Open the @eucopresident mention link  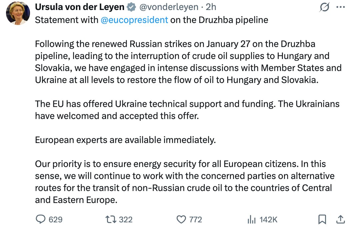point(134,20)
